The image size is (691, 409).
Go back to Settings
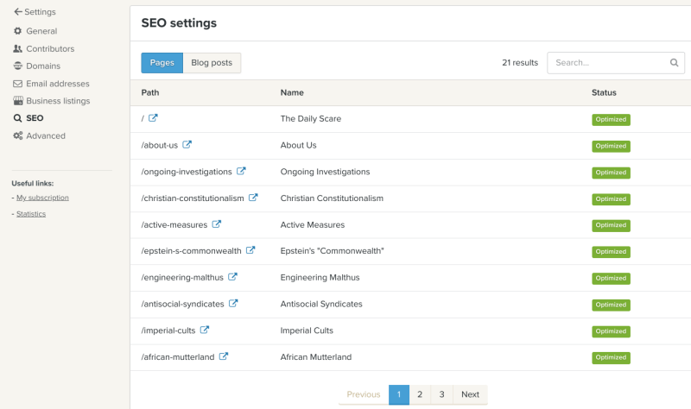tap(35, 12)
